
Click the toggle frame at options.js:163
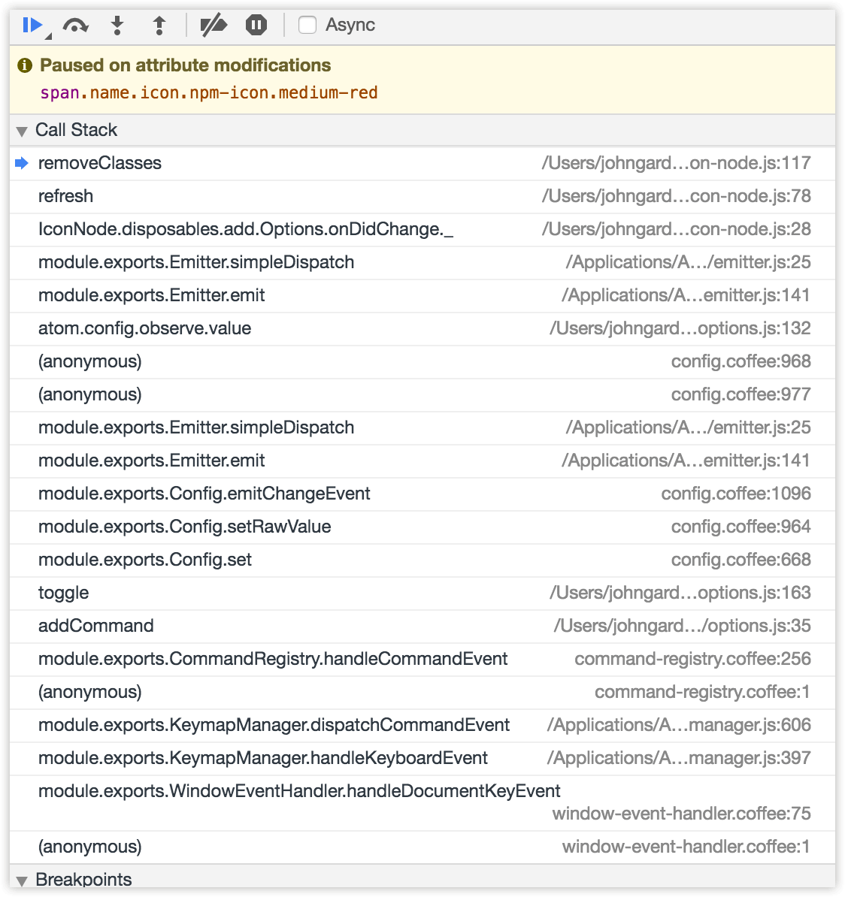click(x=63, y=593)
